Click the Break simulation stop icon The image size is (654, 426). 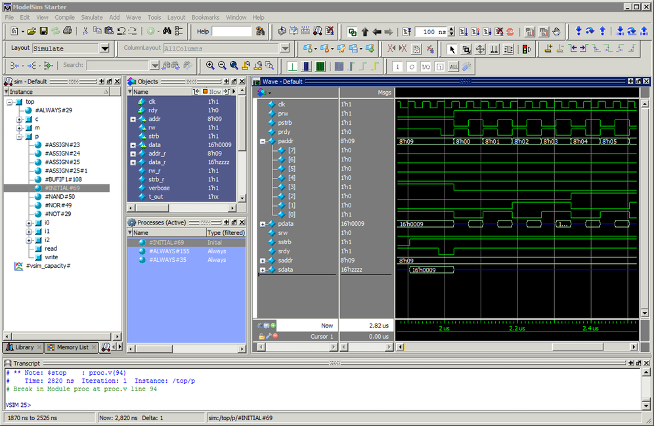click(510, 32)
